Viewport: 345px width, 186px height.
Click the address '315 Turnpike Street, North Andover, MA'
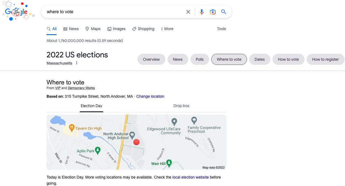click(99, 96)
